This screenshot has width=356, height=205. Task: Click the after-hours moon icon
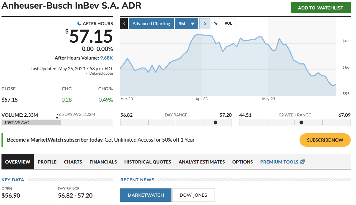pyautogui.click(x=79, y=23)
